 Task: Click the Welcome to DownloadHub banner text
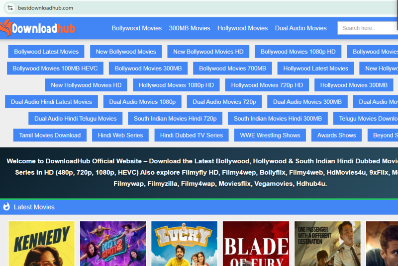(x=202, y=172)
